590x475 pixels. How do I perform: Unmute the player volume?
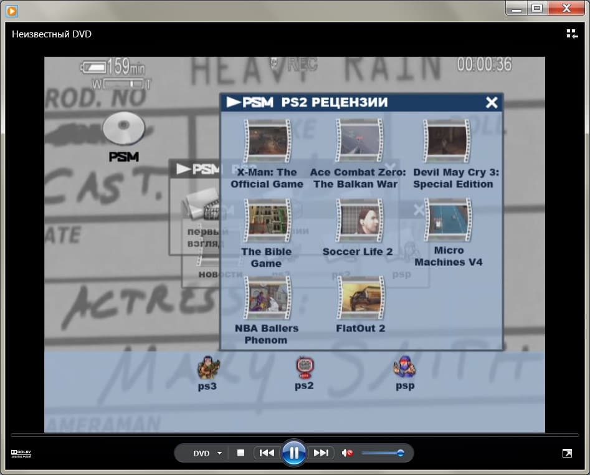pyautogui.click(x=347, y=453)
